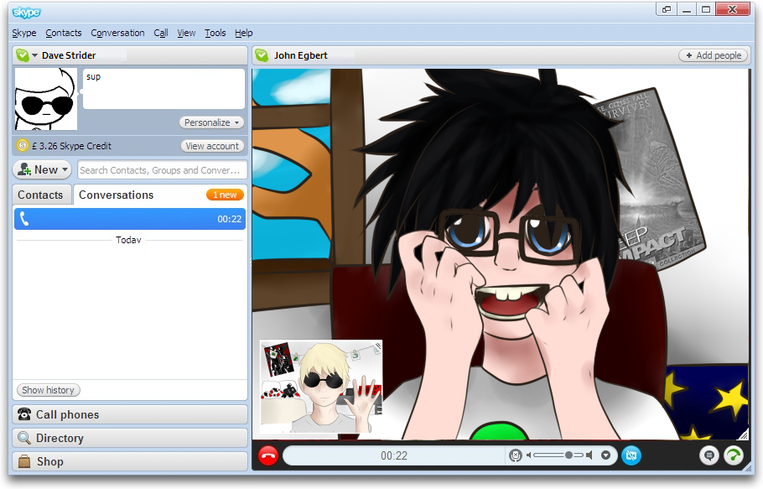The height and width of the screenshot is (489, 763).
Task: Adjust the call volume slider
Action: [558, 455]
